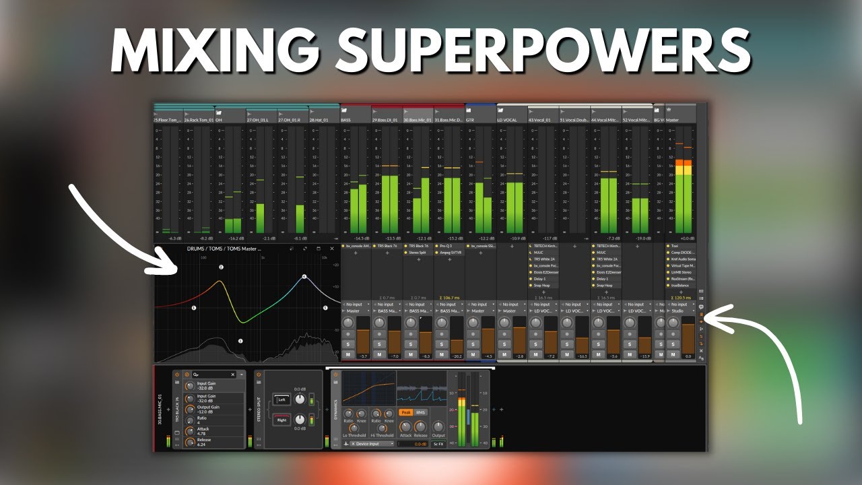Image resolution: width=862 pixels, height=485 pixels.
Task: Click the expand arrows icon in the EQ popup
Action: tap(305, 249)
